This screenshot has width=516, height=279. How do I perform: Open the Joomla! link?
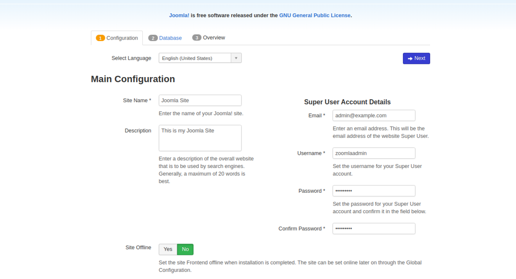click(x=179, y=15)
